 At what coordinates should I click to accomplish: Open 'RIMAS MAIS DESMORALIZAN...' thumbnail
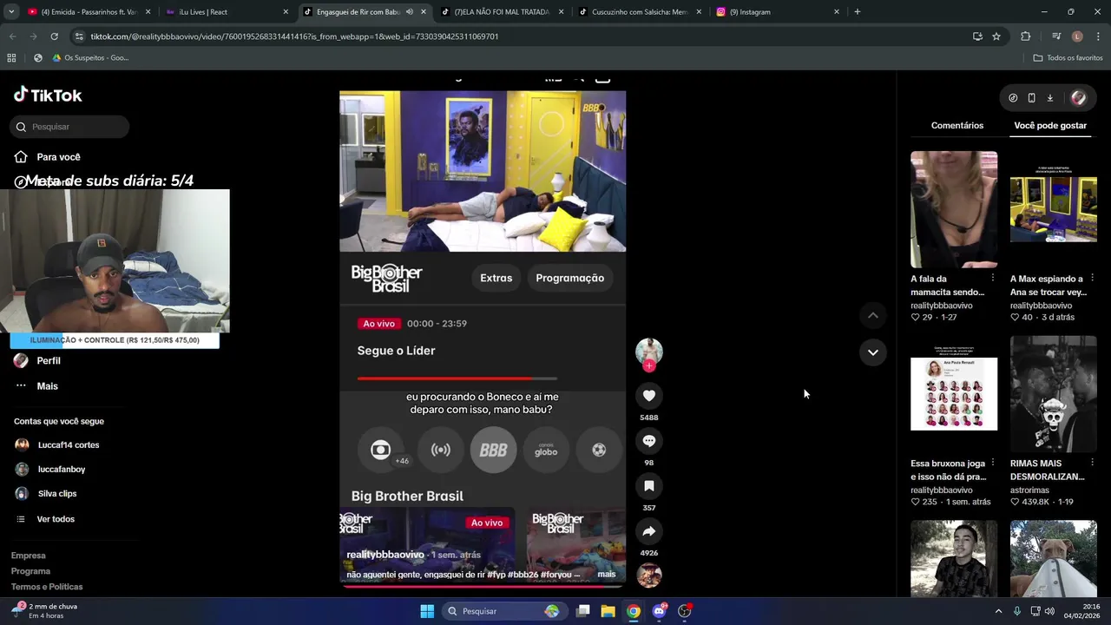pyautogui.click(x=1054, y=394)
